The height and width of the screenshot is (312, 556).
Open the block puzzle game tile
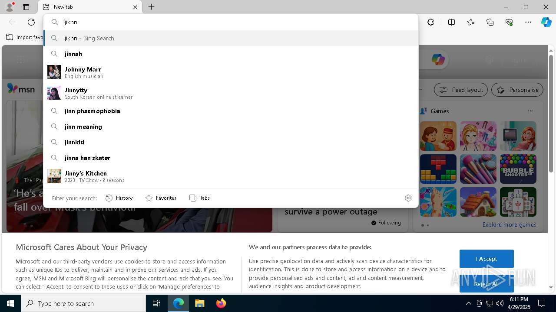[438, 169]
